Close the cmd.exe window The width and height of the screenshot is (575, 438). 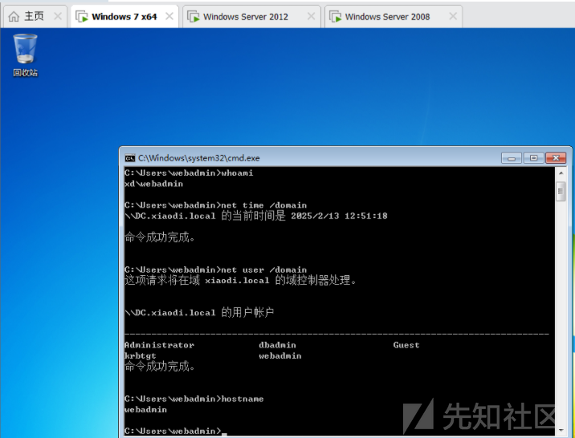556,158
